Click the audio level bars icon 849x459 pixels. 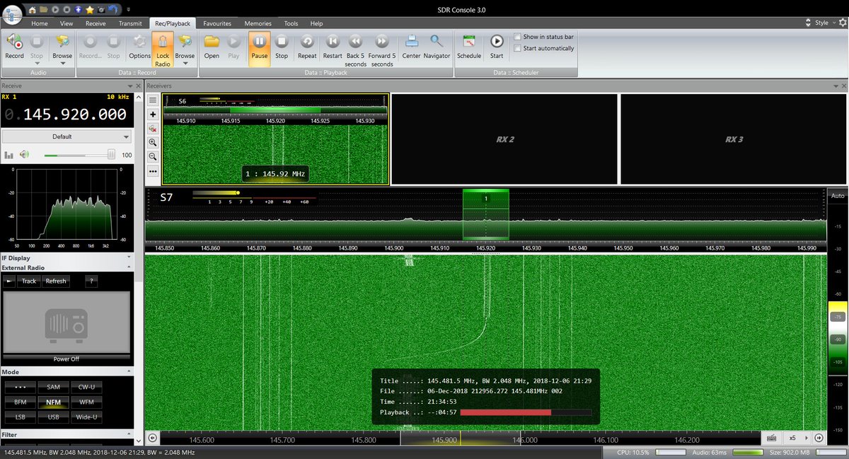9,154
